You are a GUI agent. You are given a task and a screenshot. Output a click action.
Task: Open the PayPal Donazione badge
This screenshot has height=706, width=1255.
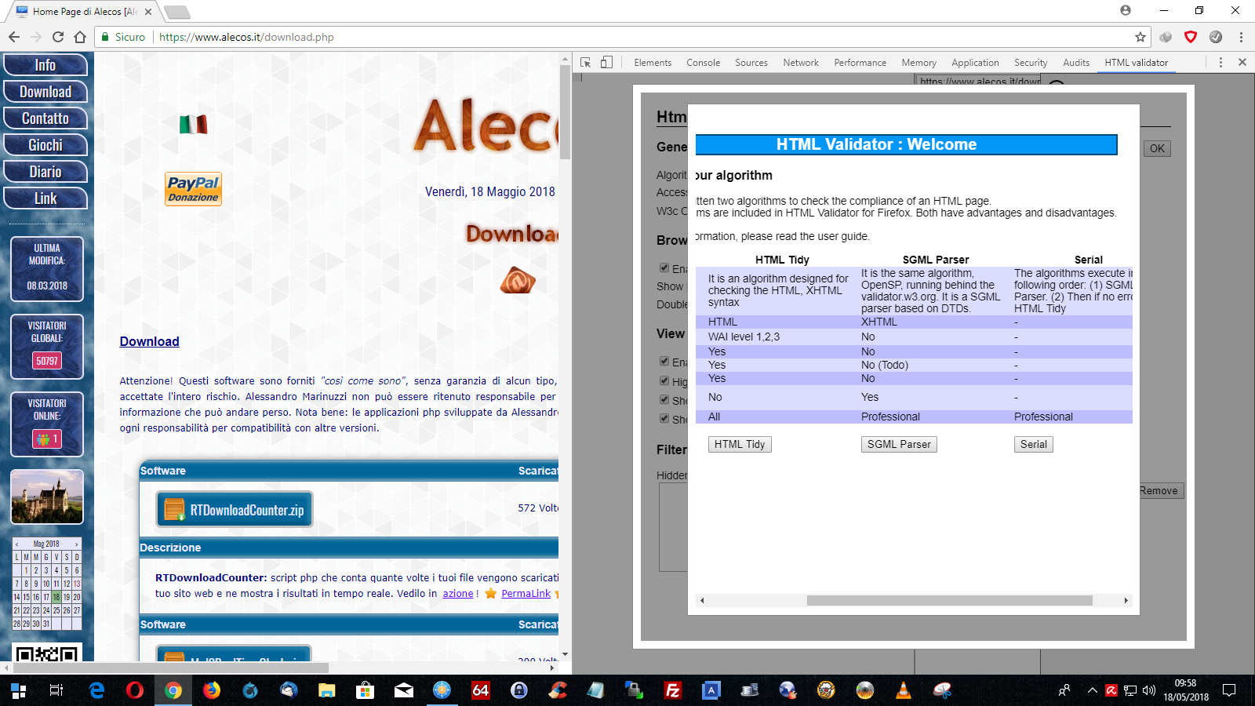click(x=193, y=189)
